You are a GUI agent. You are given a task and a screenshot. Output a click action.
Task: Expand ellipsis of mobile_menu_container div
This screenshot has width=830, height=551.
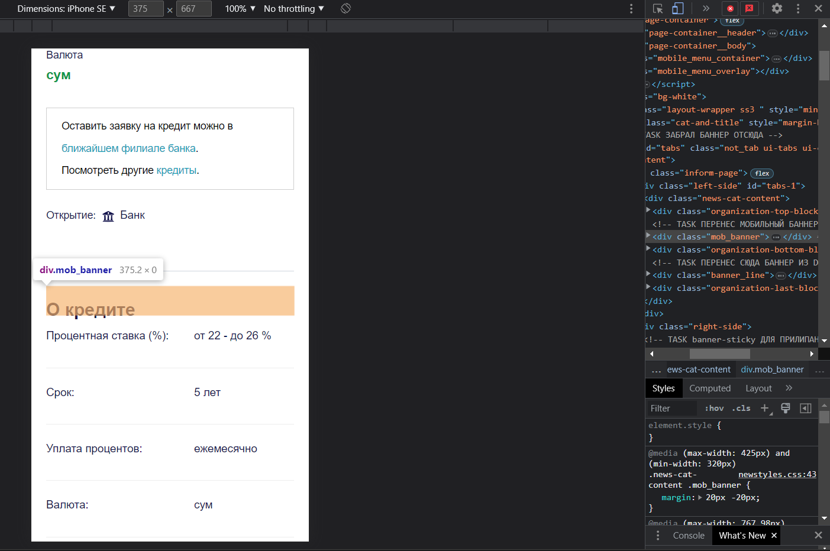(x=777, y=59)
